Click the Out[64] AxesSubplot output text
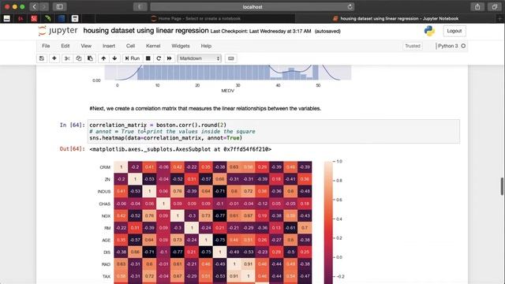The width and height of the screenshot is (505, 284). click(x=181, y=149)
